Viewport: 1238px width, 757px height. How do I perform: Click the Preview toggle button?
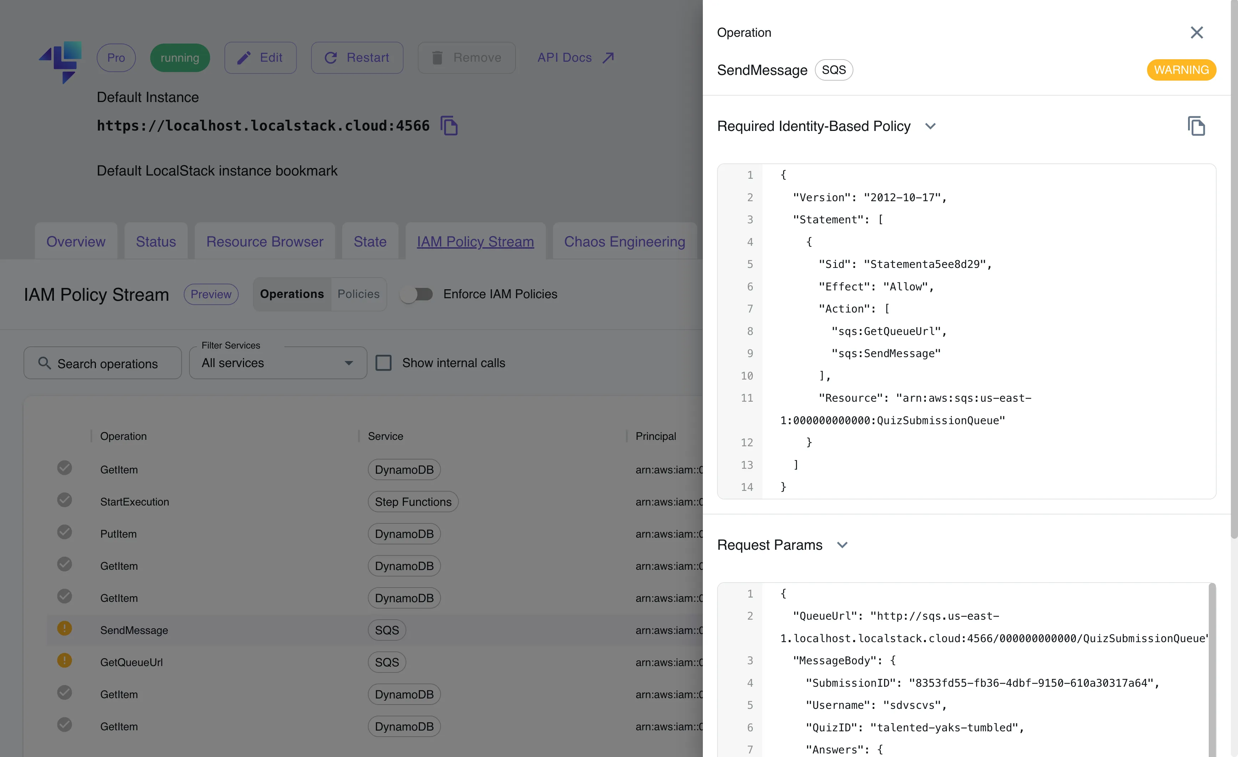tap(211, 294)
